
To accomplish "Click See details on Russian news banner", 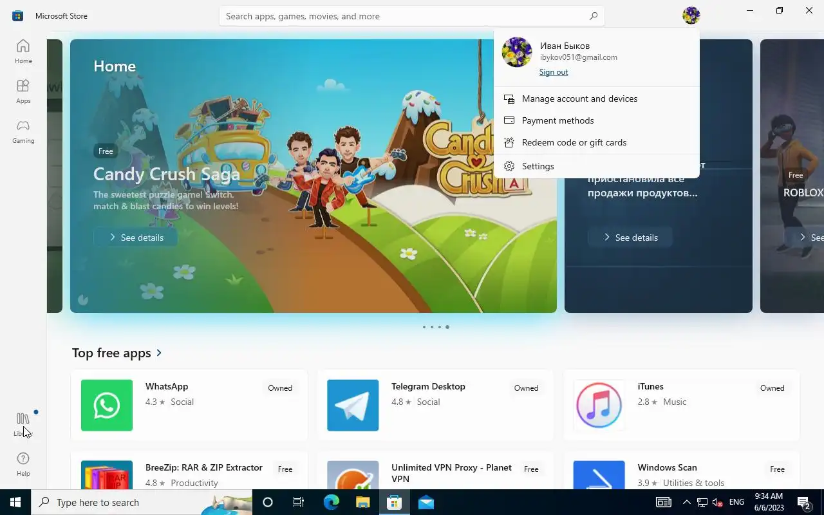I will coord(630,238).
